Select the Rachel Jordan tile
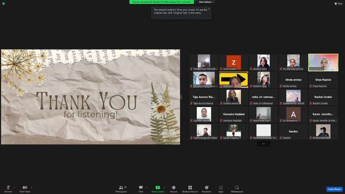The height and width of the screenshot is (194, 345). point(323,97)
